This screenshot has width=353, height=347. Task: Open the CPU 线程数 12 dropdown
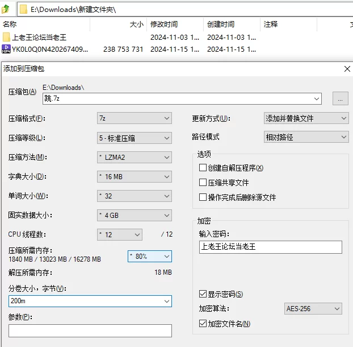point(120,234)
